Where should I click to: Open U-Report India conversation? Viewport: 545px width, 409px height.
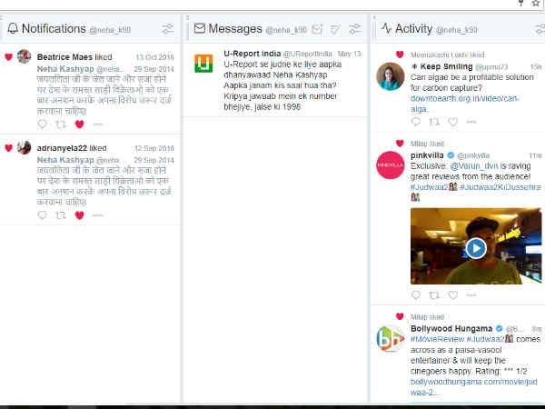click(274, 80)
